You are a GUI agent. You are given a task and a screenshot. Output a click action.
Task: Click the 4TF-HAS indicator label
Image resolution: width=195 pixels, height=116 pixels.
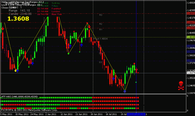pos(20,97)
